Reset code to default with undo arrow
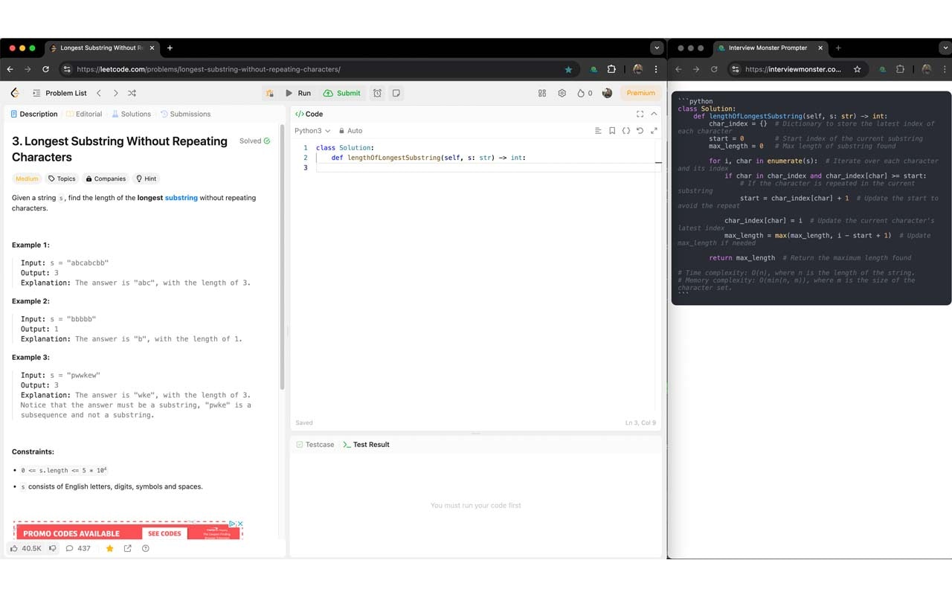 click(640, 131)
